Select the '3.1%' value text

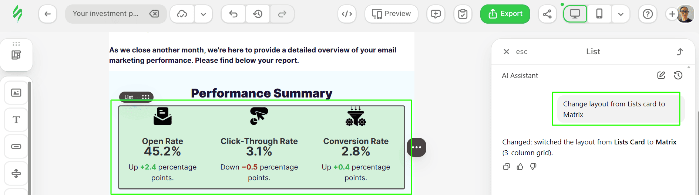point(259,151)
